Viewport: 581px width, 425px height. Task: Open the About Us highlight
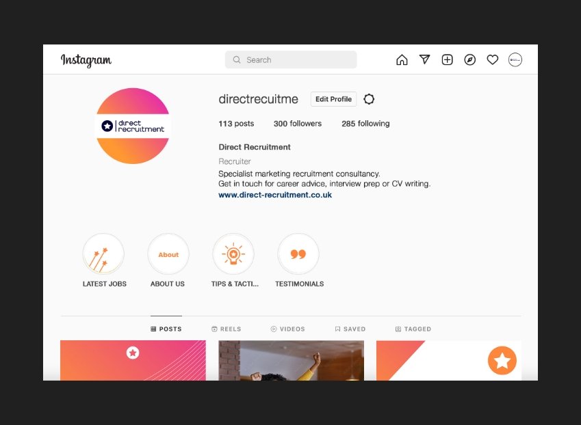(x=168, y=254)
